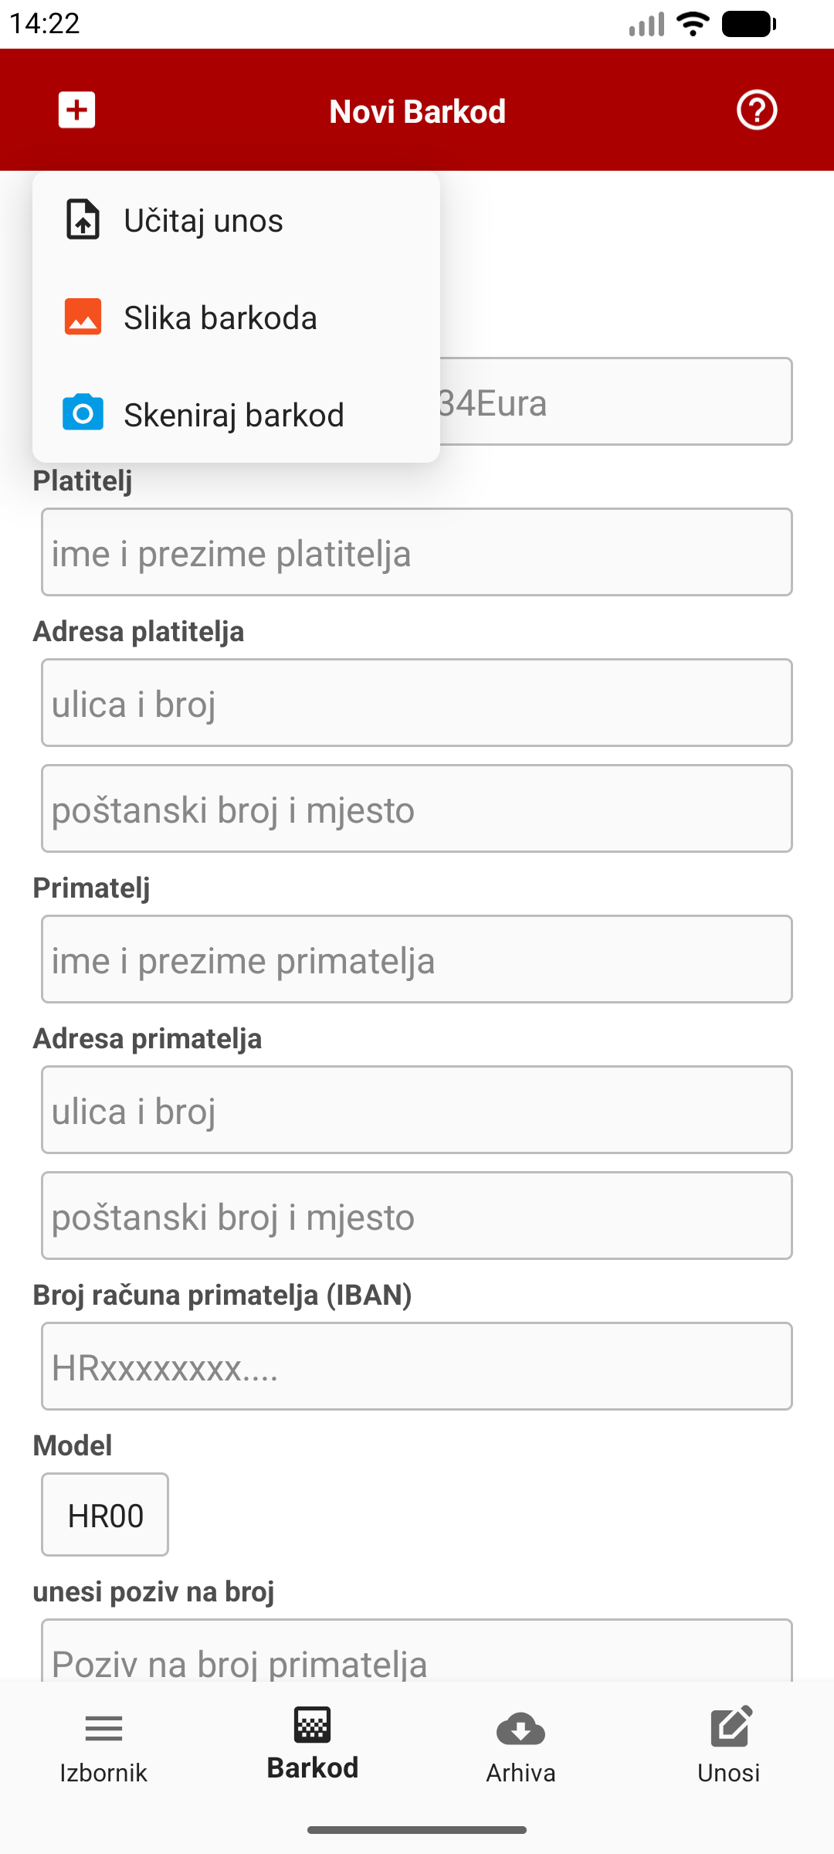The height and width of the screenshot is (1854, 834).
Task: Tap the Učitaj unos file icon
Action: pyautogui.click(x=83, y=220)
